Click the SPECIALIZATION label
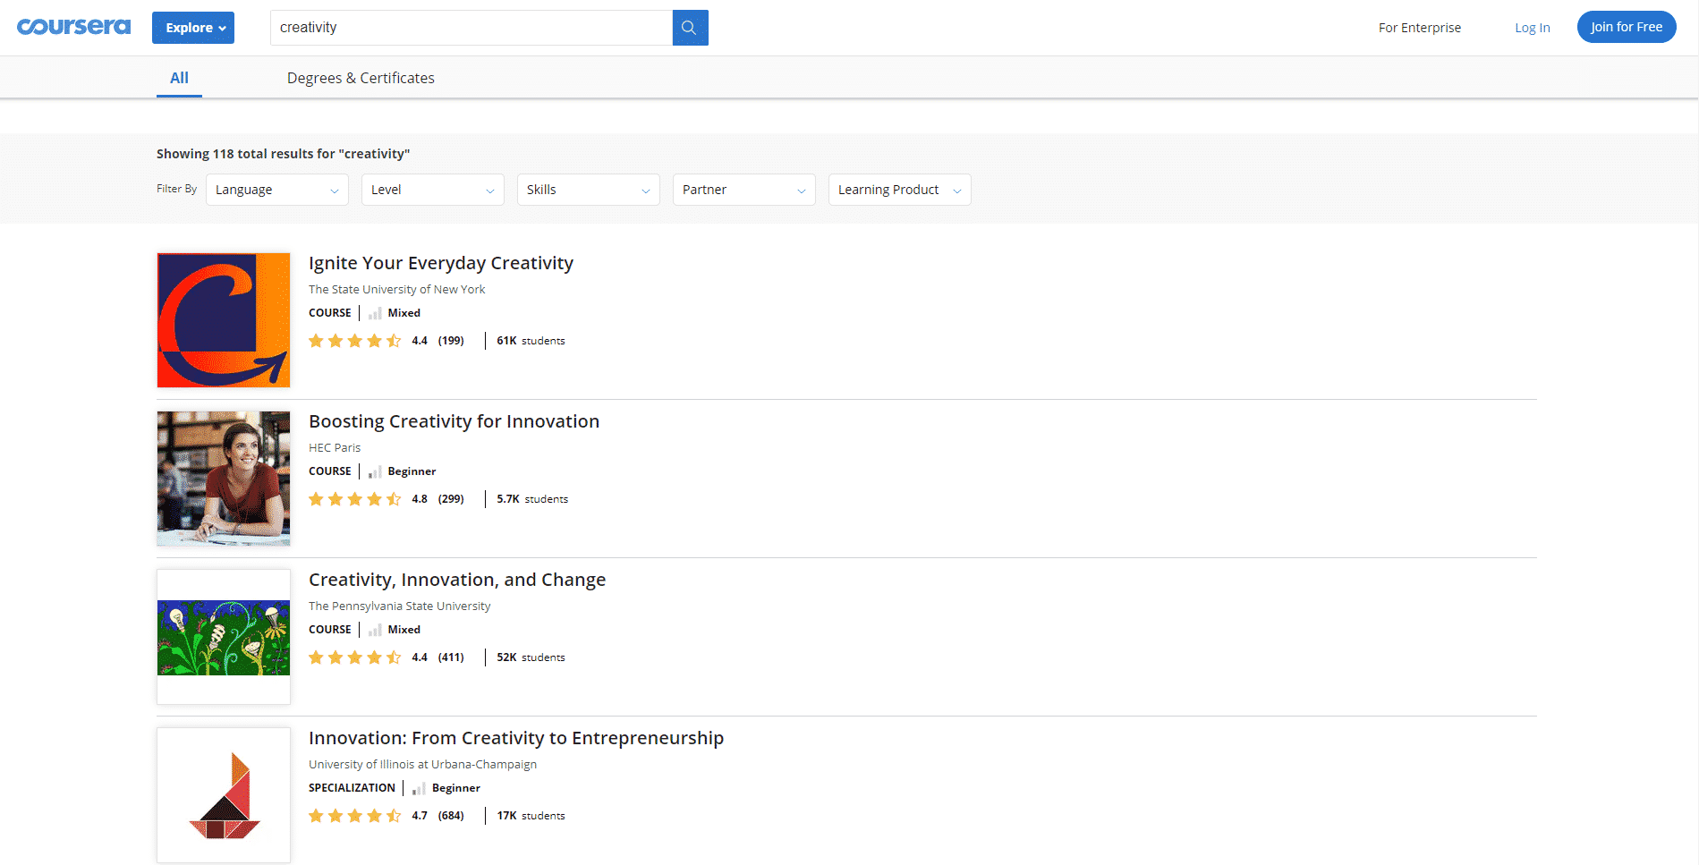The image size is (1699, 865). (x=352, y=788)
